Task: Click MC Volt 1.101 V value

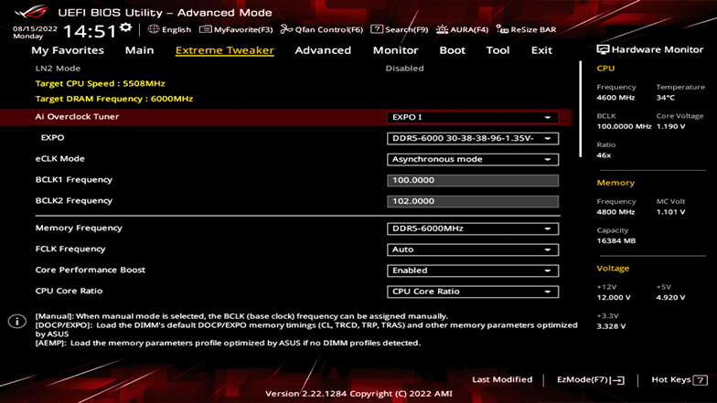Action: coord(671,212)
